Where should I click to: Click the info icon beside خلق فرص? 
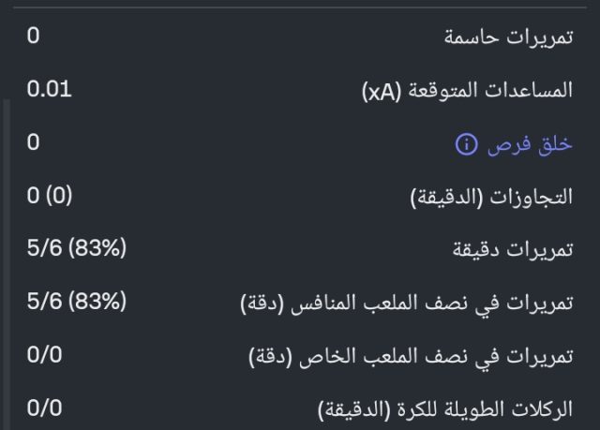coord(465,144)
